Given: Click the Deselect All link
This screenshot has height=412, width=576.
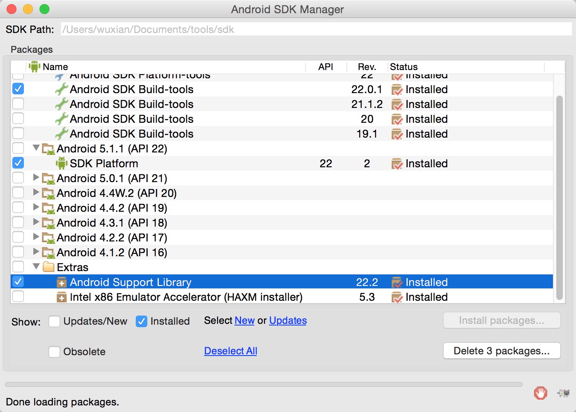Looking at the screenshot, I should point(230,351).
